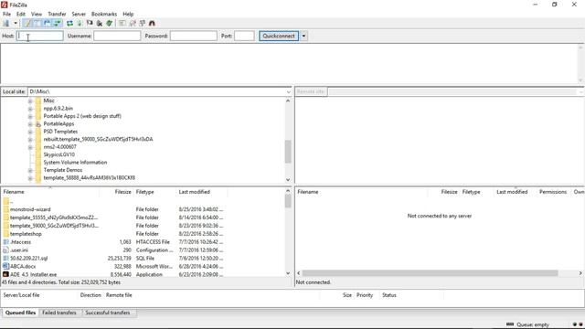Screen dimensions: 585x329
Task: Click the binoculars file search icon
Action: 152,23
